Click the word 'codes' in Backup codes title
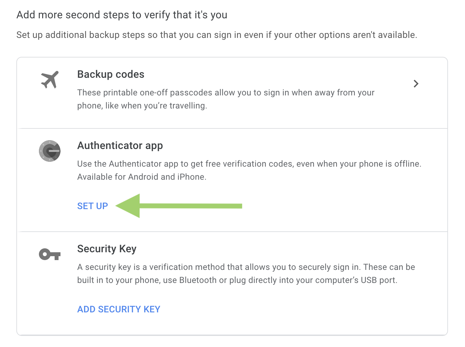 (x=130, y=74)
